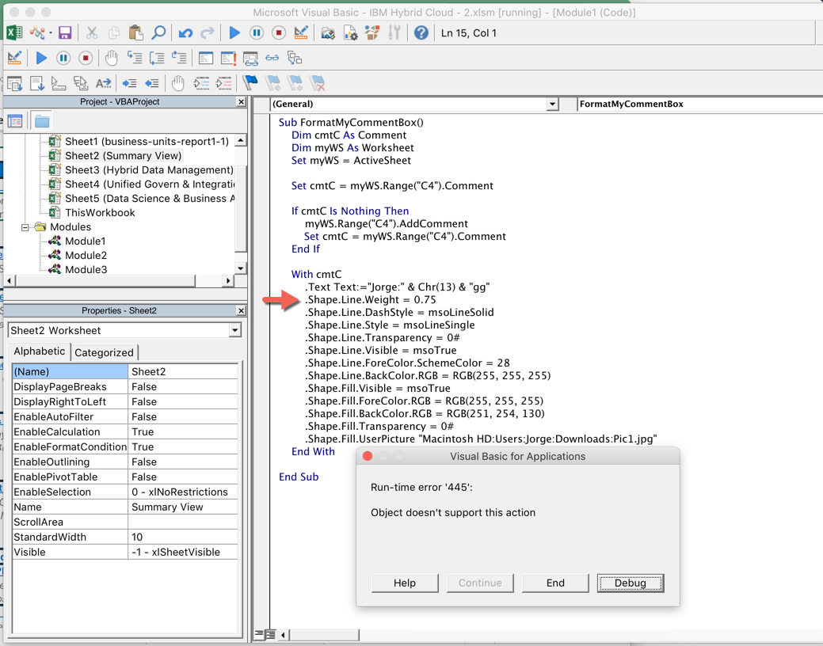
Task: Open the Call Stack icon
Action: (x=295, y=58)
